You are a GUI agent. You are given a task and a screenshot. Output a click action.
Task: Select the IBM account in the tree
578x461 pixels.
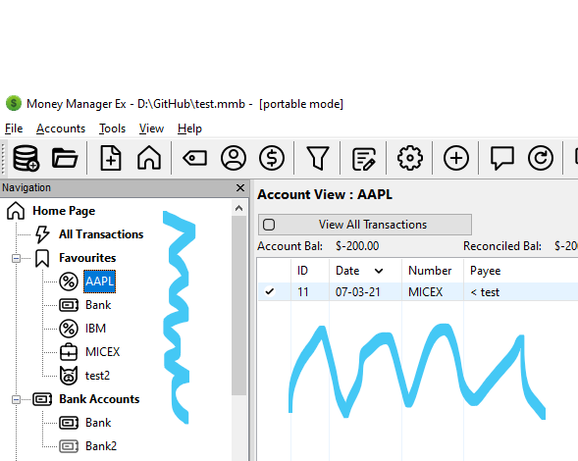[95, 329]
